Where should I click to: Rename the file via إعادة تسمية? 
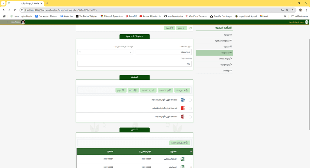148,90
